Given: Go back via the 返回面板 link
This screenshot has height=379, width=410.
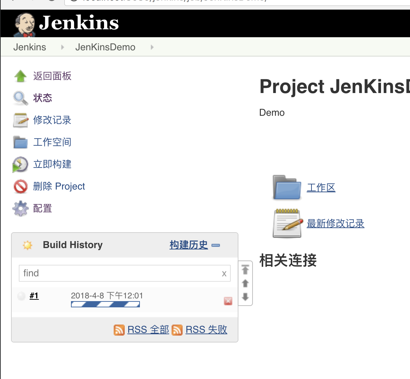Looking at the screenshot, I should [x=52, y=76].
